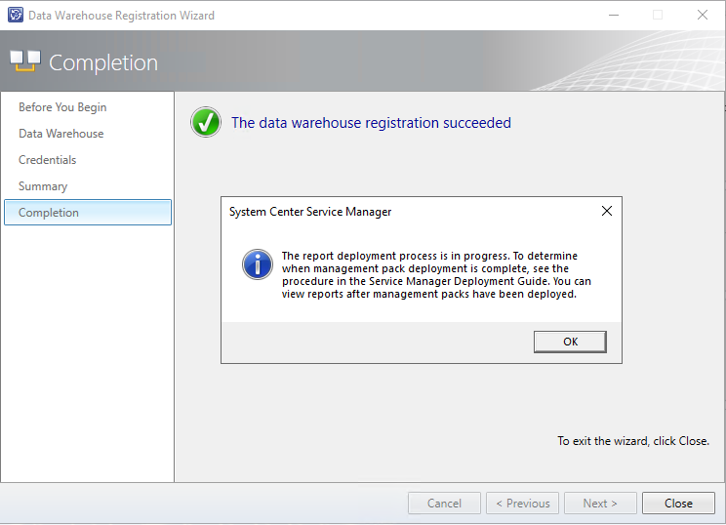Exit the wizard with the Close button
Screen dimensions: 726x525
point(678,504)
